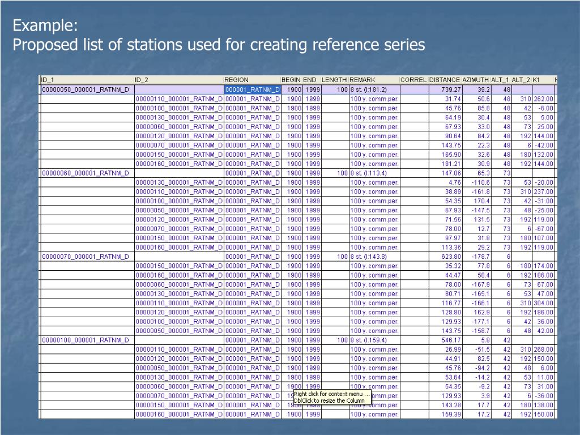The image size is (580, 435).
Task: Select distance value 181.21
Action: click(x=445, y=164)
